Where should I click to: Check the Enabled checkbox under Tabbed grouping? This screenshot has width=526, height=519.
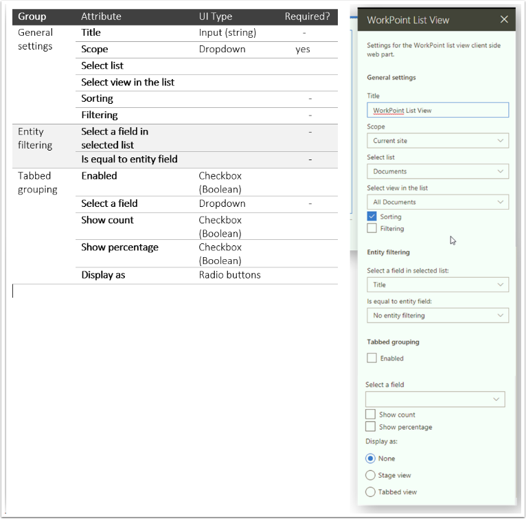(x=371, y=358)
